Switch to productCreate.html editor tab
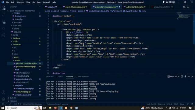This screenshot has height=110, width=195. pyautogui.click(x=162, y=7)
